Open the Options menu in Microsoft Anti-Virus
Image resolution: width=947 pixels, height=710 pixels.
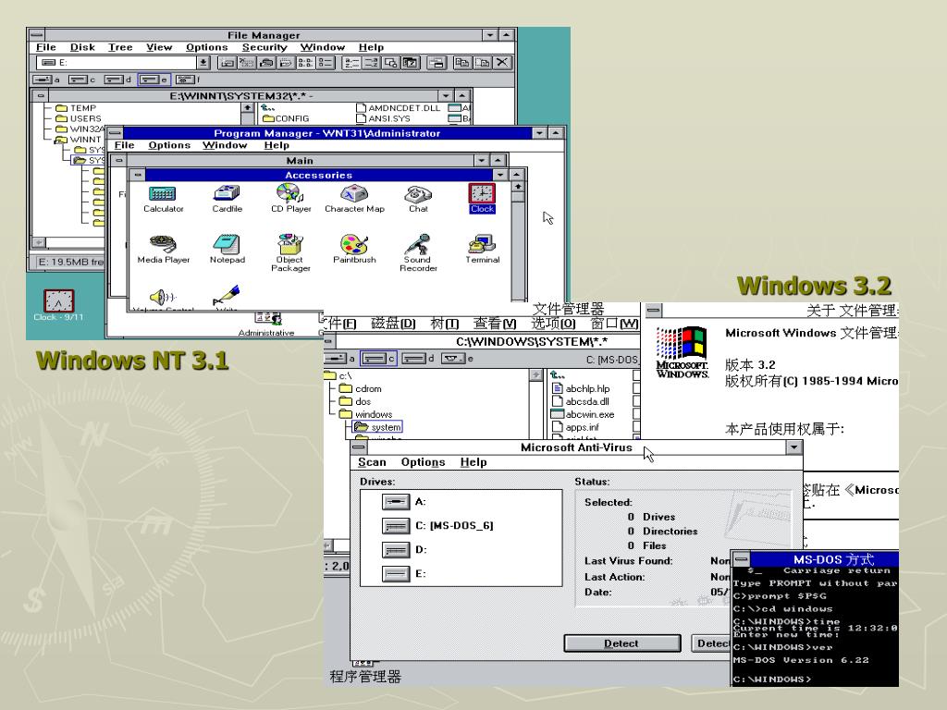tap(423, 462)
